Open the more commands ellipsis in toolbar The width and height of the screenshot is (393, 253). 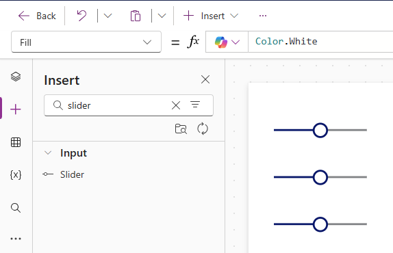(x=263, y=16)
